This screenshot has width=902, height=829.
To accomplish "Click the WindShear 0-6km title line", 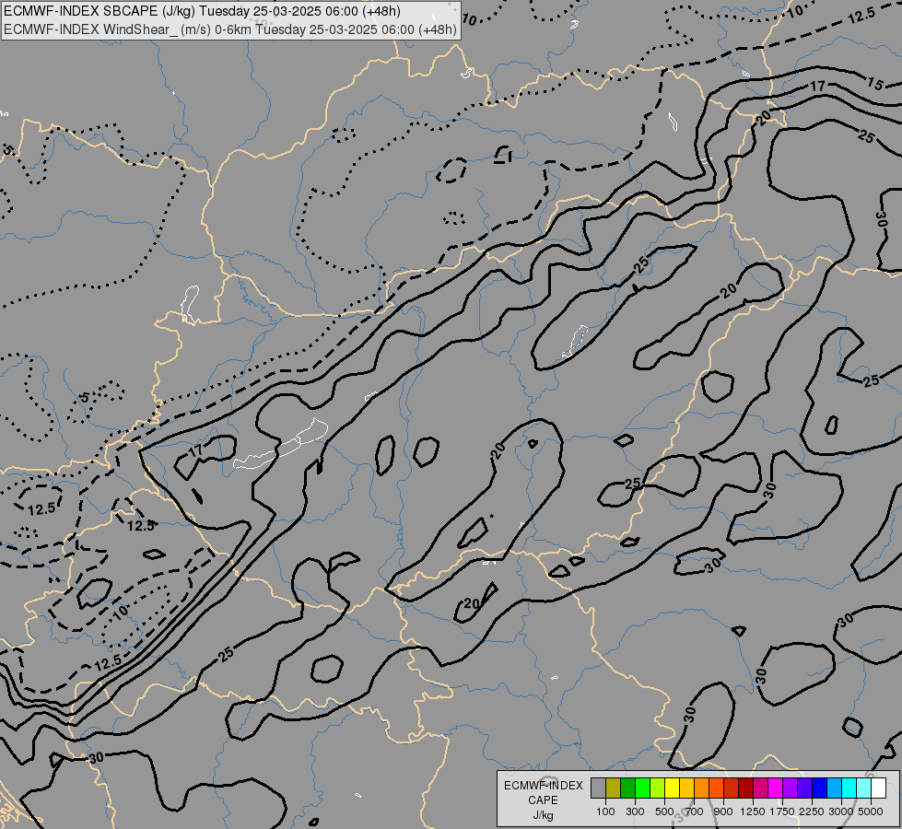I will (230, 29).
